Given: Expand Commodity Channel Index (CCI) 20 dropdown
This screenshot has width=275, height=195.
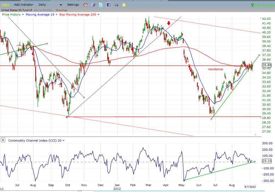Looking at the screenshot, I should [63, 141].
